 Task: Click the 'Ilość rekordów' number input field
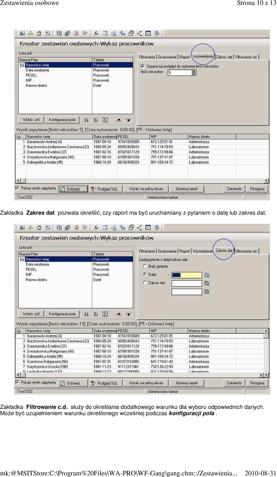[x=180, y=73]
